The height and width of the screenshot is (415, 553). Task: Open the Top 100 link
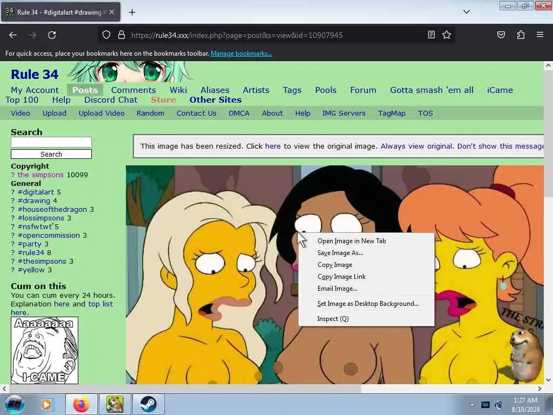22,100
